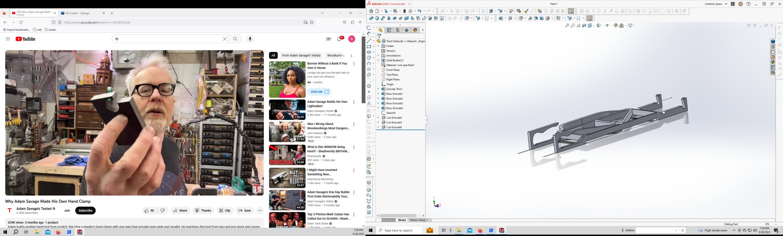
Task: Switch to the Motion Study 1 tab
Action: tap(418, 220)
